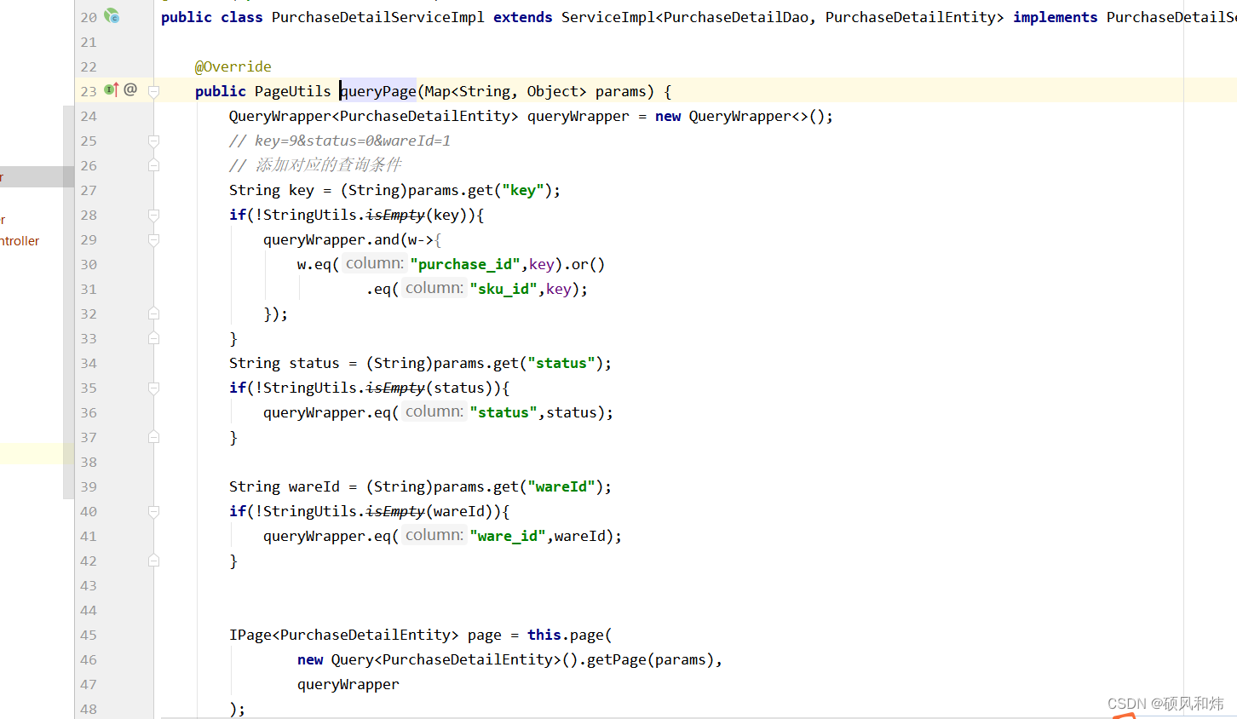Click the "wareId" string literal on line 39
Screen dimensions: 1237x719
point(561,486)
